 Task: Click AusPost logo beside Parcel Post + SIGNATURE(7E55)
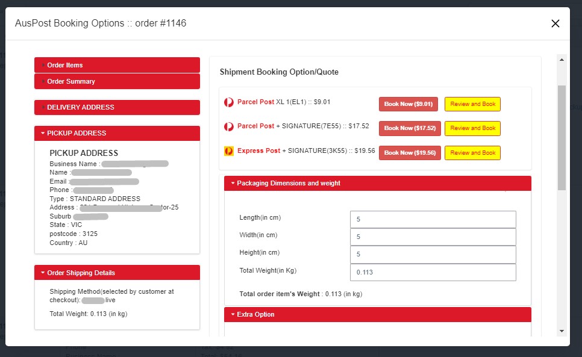pos(229,126)
